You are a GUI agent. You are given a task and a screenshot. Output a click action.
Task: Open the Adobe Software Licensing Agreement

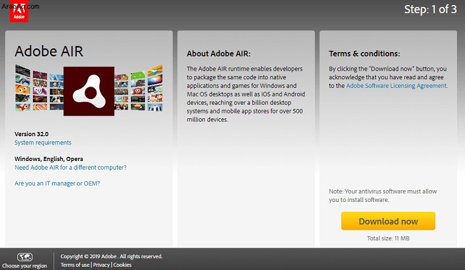(397, 85)
